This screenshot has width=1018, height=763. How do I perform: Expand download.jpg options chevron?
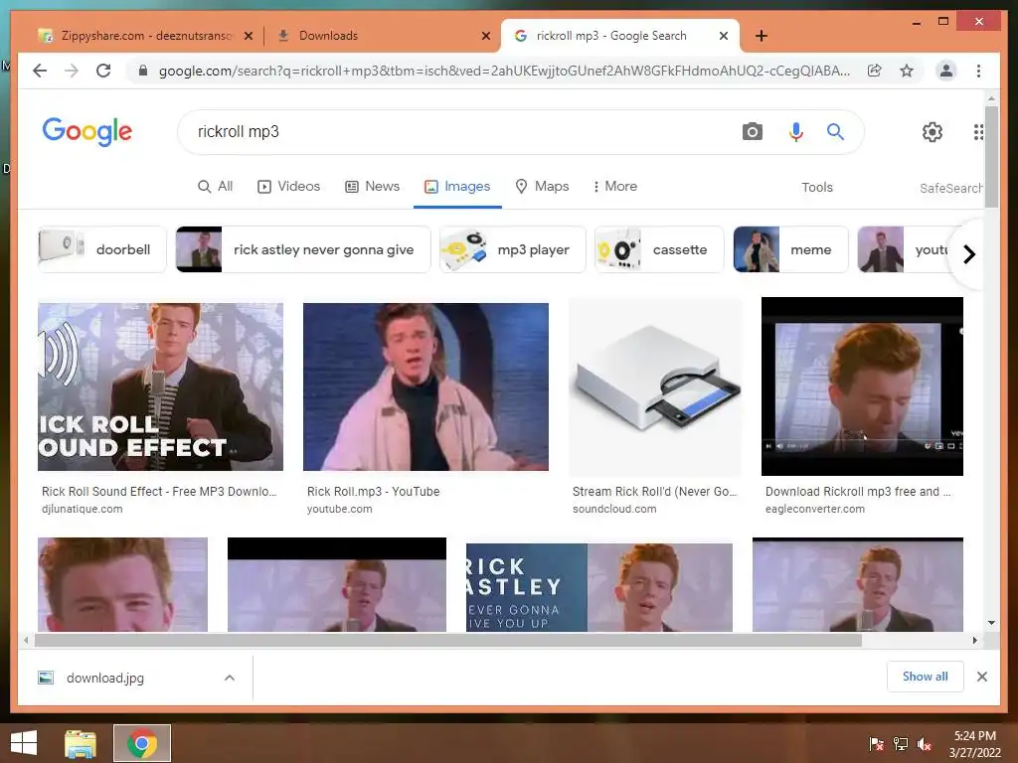(230, 678)
